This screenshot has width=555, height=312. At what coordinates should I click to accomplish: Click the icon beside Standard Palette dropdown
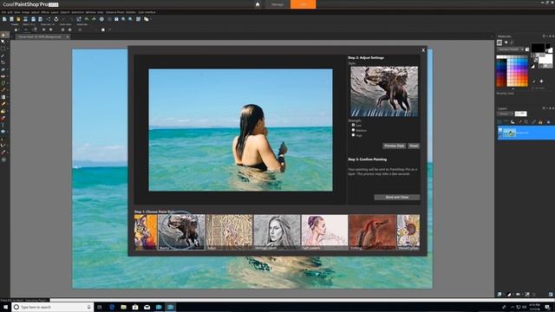(527, 49)
